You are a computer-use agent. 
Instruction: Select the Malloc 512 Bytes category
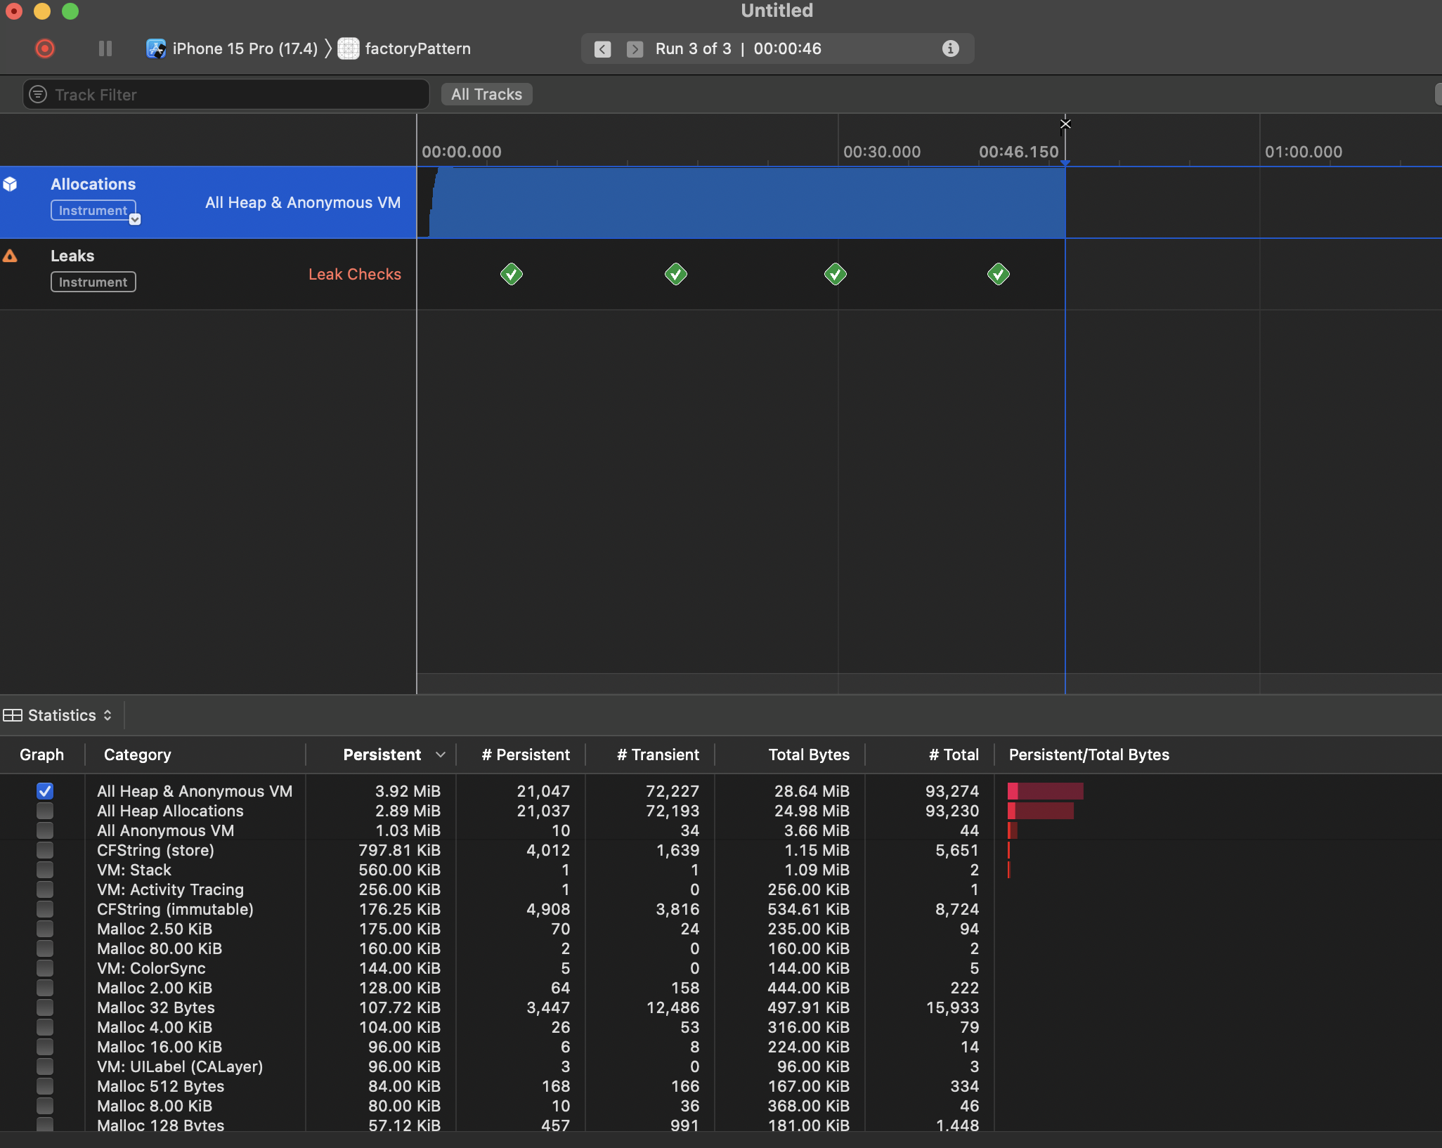(x=160, y=1086)
